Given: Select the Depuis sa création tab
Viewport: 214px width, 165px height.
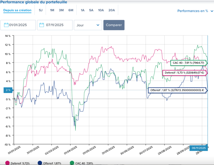Looking at the screenshot, I should 17,10.
